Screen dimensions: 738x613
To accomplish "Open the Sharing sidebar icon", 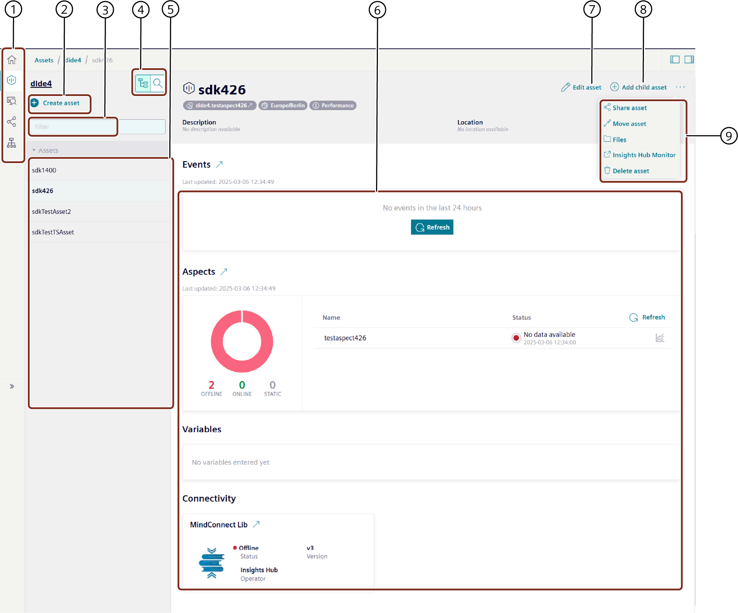I will click(x=12, y=122).
